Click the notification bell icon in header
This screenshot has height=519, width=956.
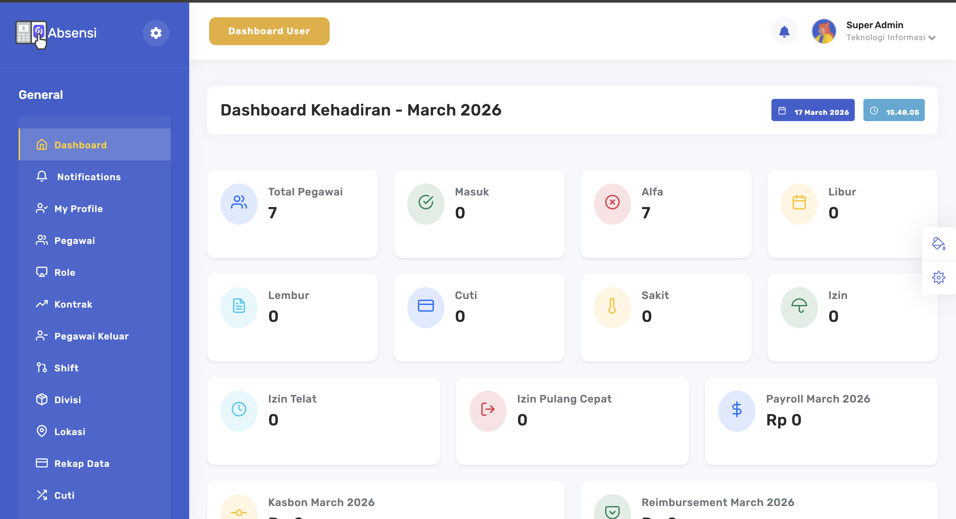pyautogui.click(x=784, y=32)
